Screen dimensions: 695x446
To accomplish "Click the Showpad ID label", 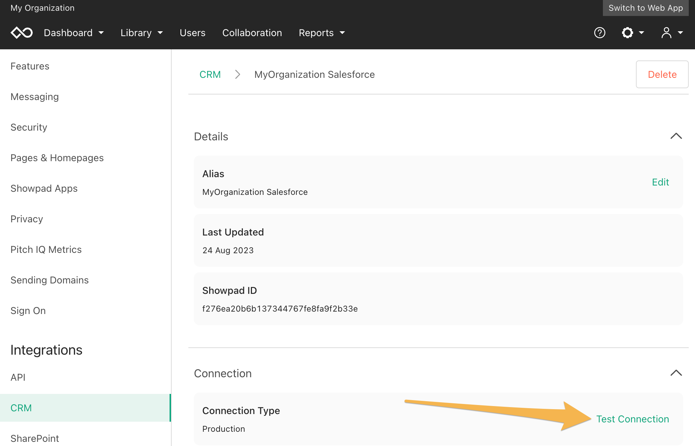I will [230, 290].
